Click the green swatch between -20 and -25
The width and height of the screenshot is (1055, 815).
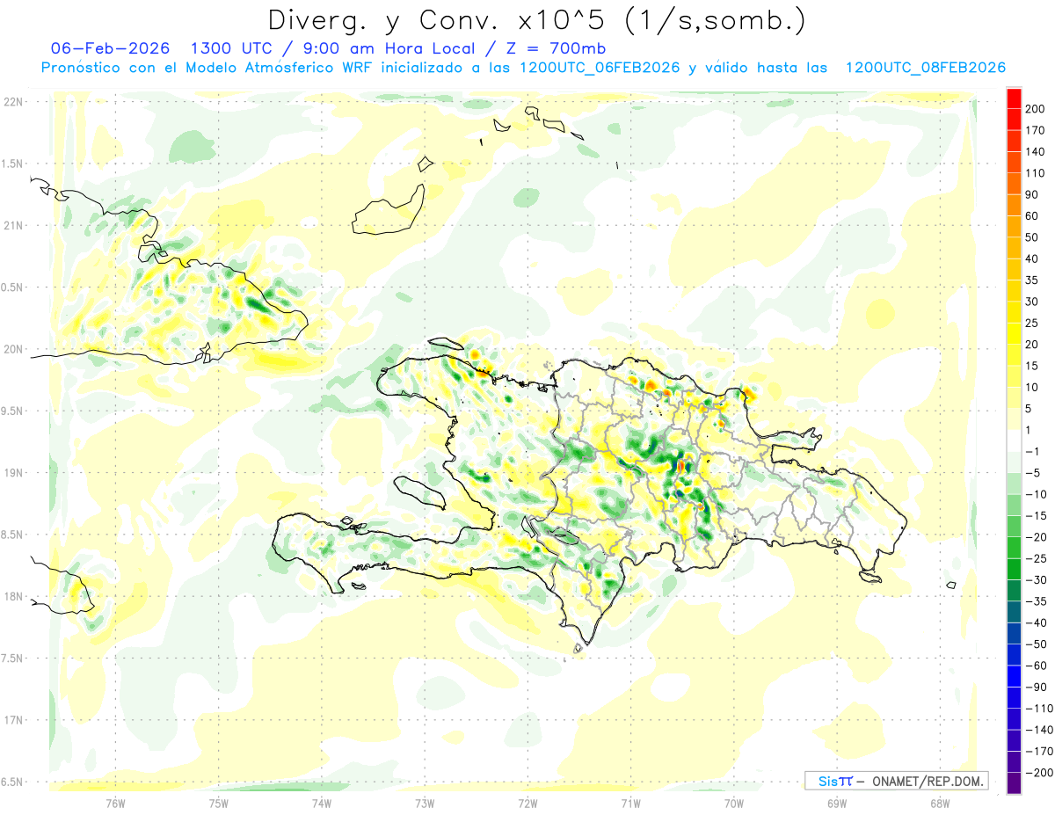[1014, 548]
